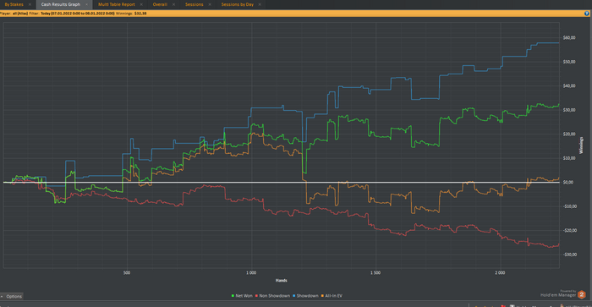
Task: Click the vertical Winnings axis title
Action: point(582,145)
